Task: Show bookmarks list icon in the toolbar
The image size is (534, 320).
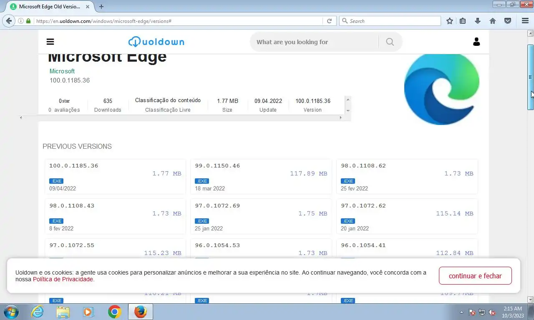Action: 463,21
